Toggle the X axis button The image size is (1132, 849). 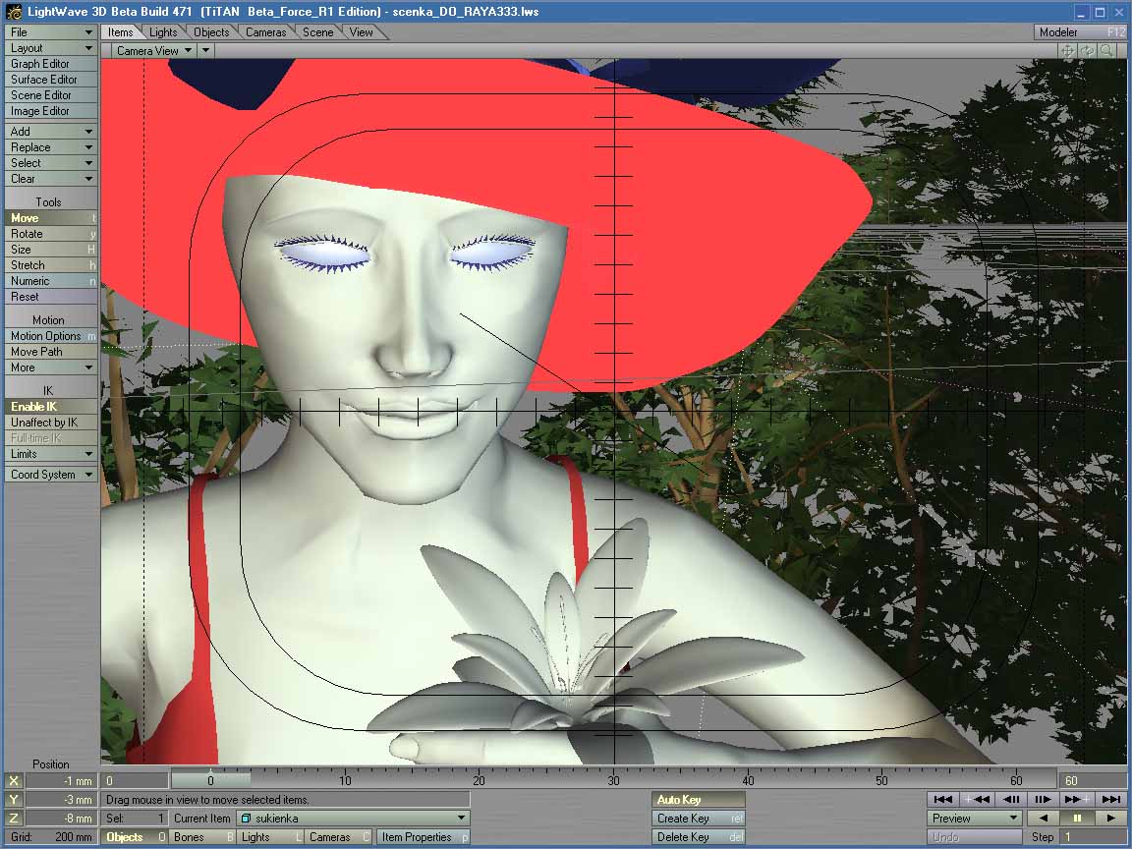(x=14, y=780)
